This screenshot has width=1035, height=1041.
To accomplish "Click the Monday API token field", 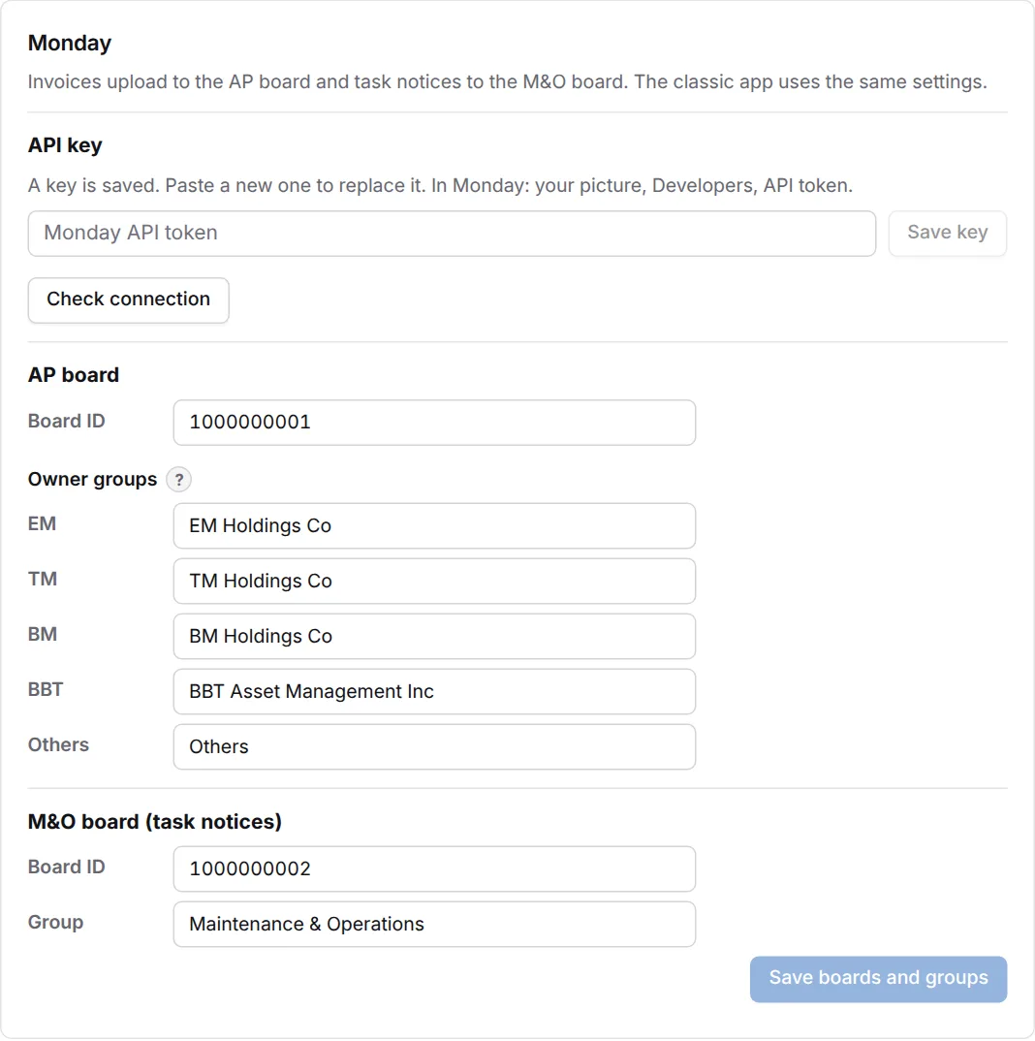I will tap(452, 233).
